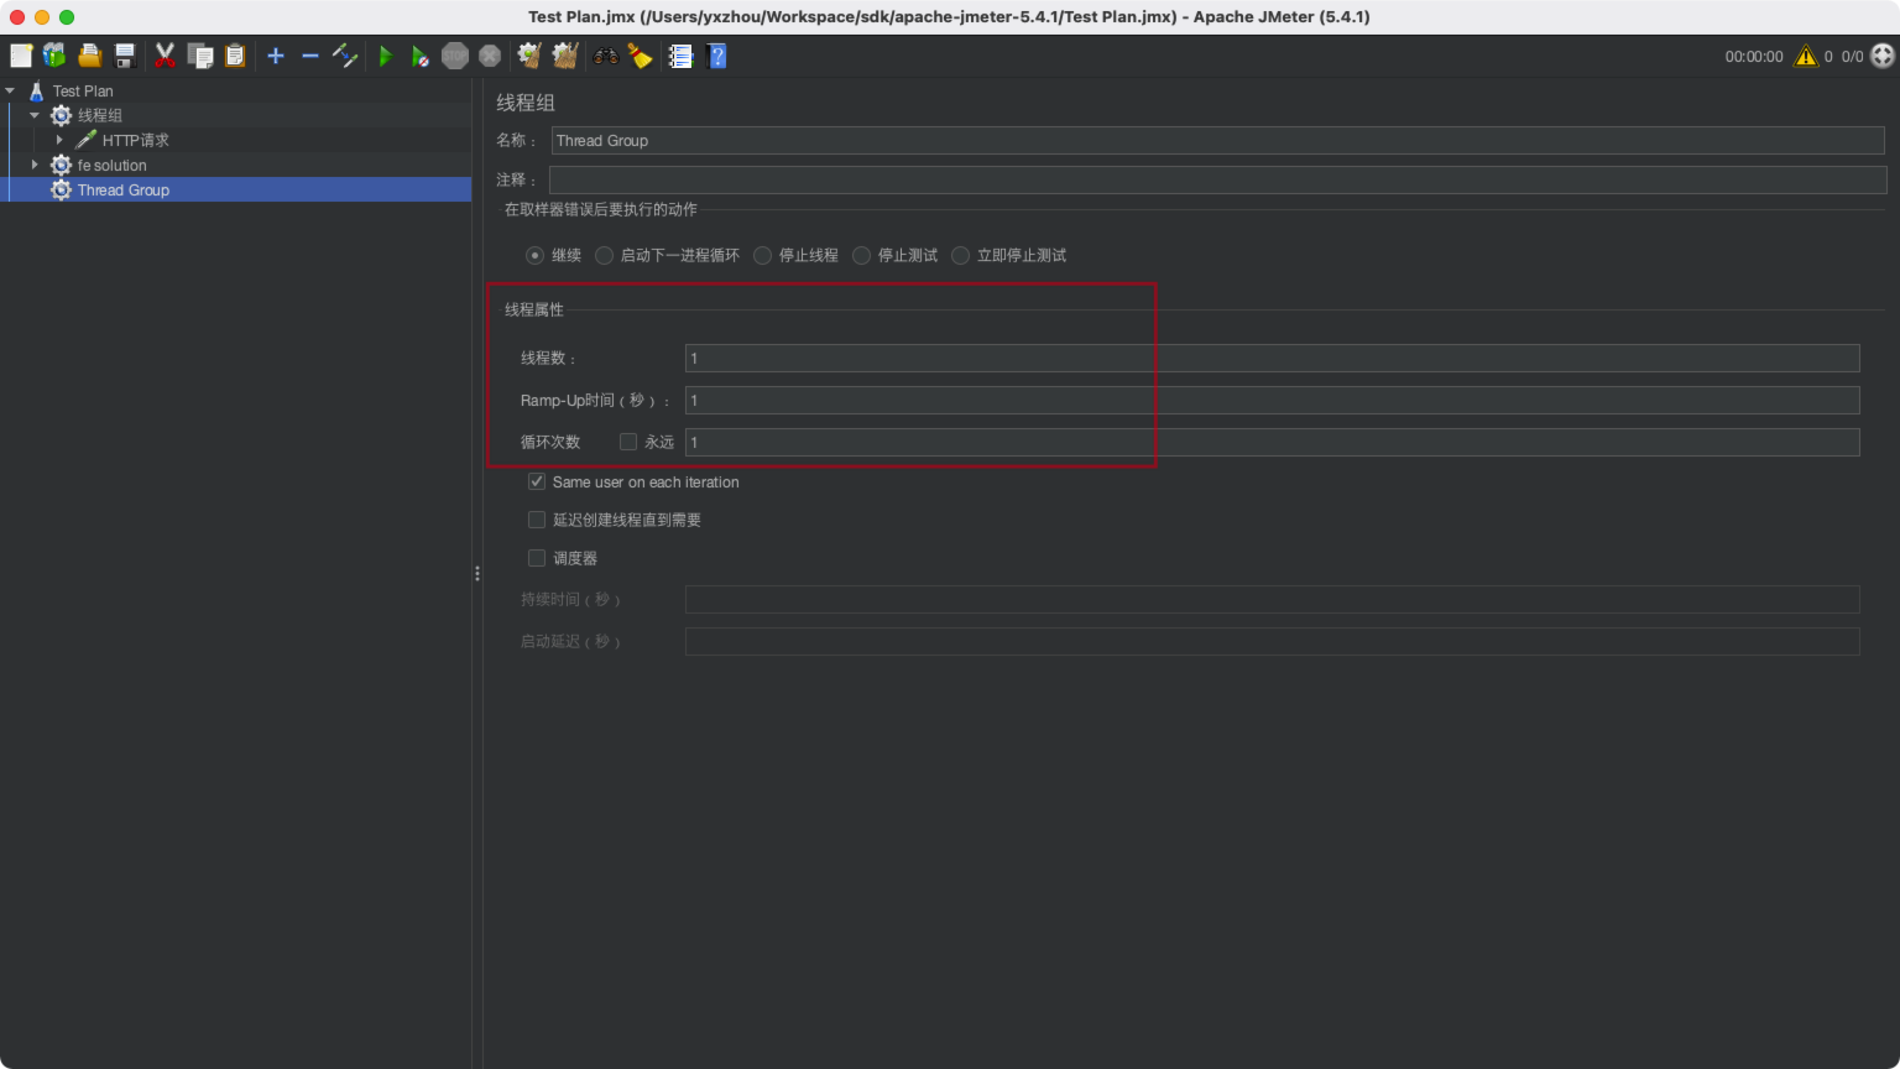Create a new test plan via New icon

(x=20, y=56)
